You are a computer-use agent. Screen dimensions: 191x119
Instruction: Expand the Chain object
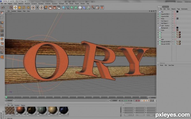point(158,30)
